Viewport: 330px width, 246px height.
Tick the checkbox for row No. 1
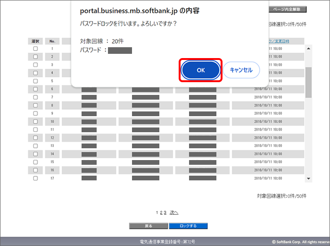[35, 49]
